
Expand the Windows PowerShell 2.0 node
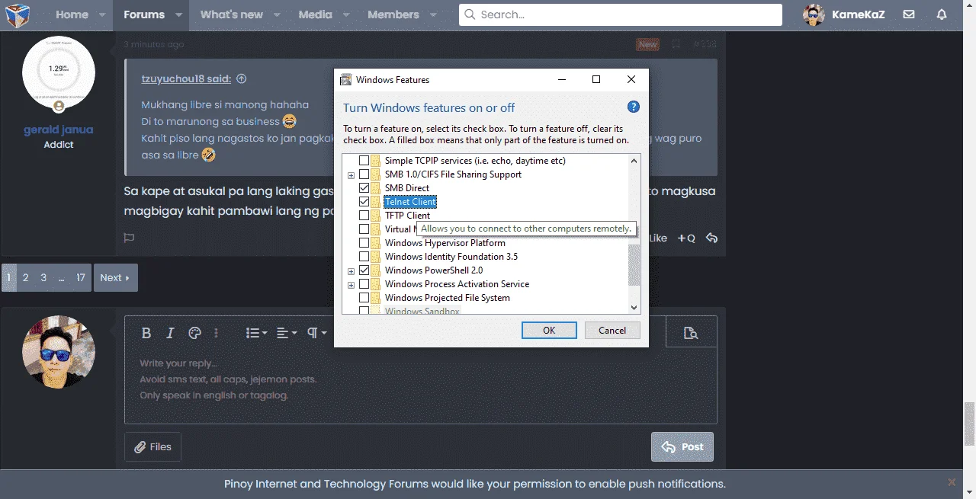click(x=352, y=271)
